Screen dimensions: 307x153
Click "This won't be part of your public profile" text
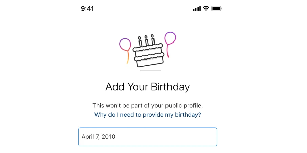[x=147, y=106]
